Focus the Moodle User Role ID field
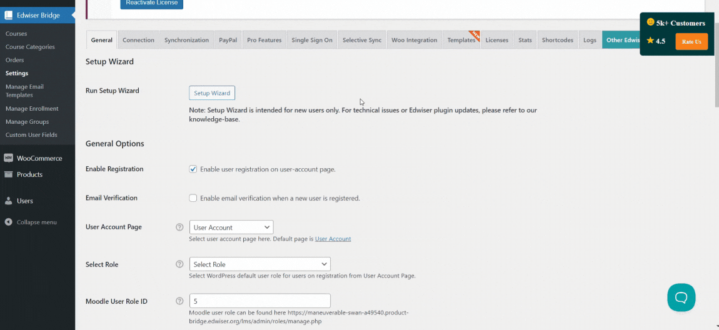The image size is (719, 330). tap(259, 301)
